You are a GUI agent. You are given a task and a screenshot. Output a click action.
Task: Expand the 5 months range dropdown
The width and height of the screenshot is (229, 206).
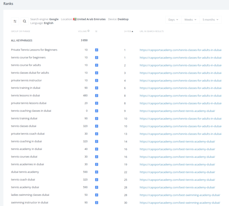[x=211, y=20]
